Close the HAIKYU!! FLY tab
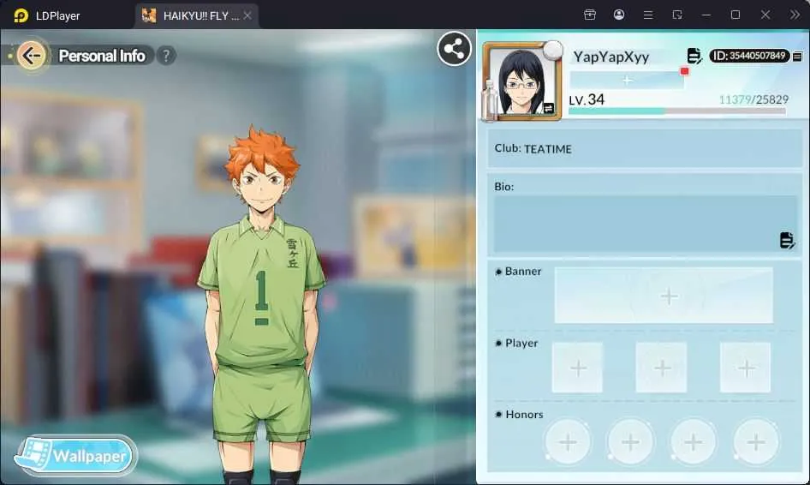Viewport: 810px width, 485px height. [248, 15]
